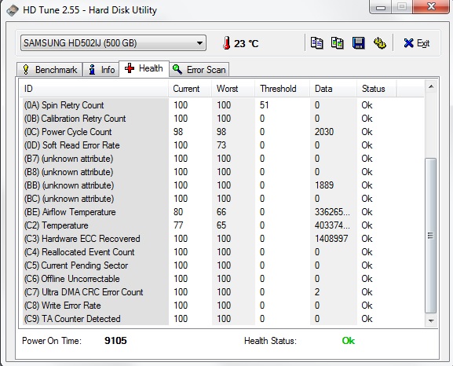The image size is (453, 366).
Task: Switch to the Info tab
Action: (x=101, y=70)
